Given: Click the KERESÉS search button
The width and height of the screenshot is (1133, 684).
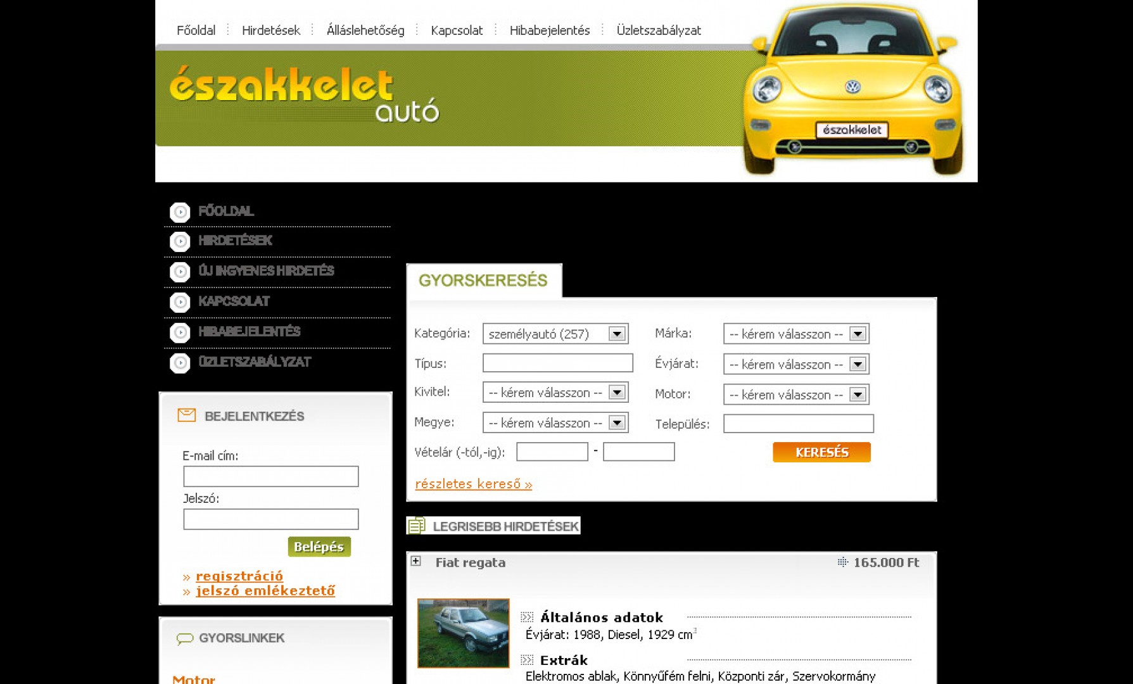Looking at the screenshot, I should point(821,452).
